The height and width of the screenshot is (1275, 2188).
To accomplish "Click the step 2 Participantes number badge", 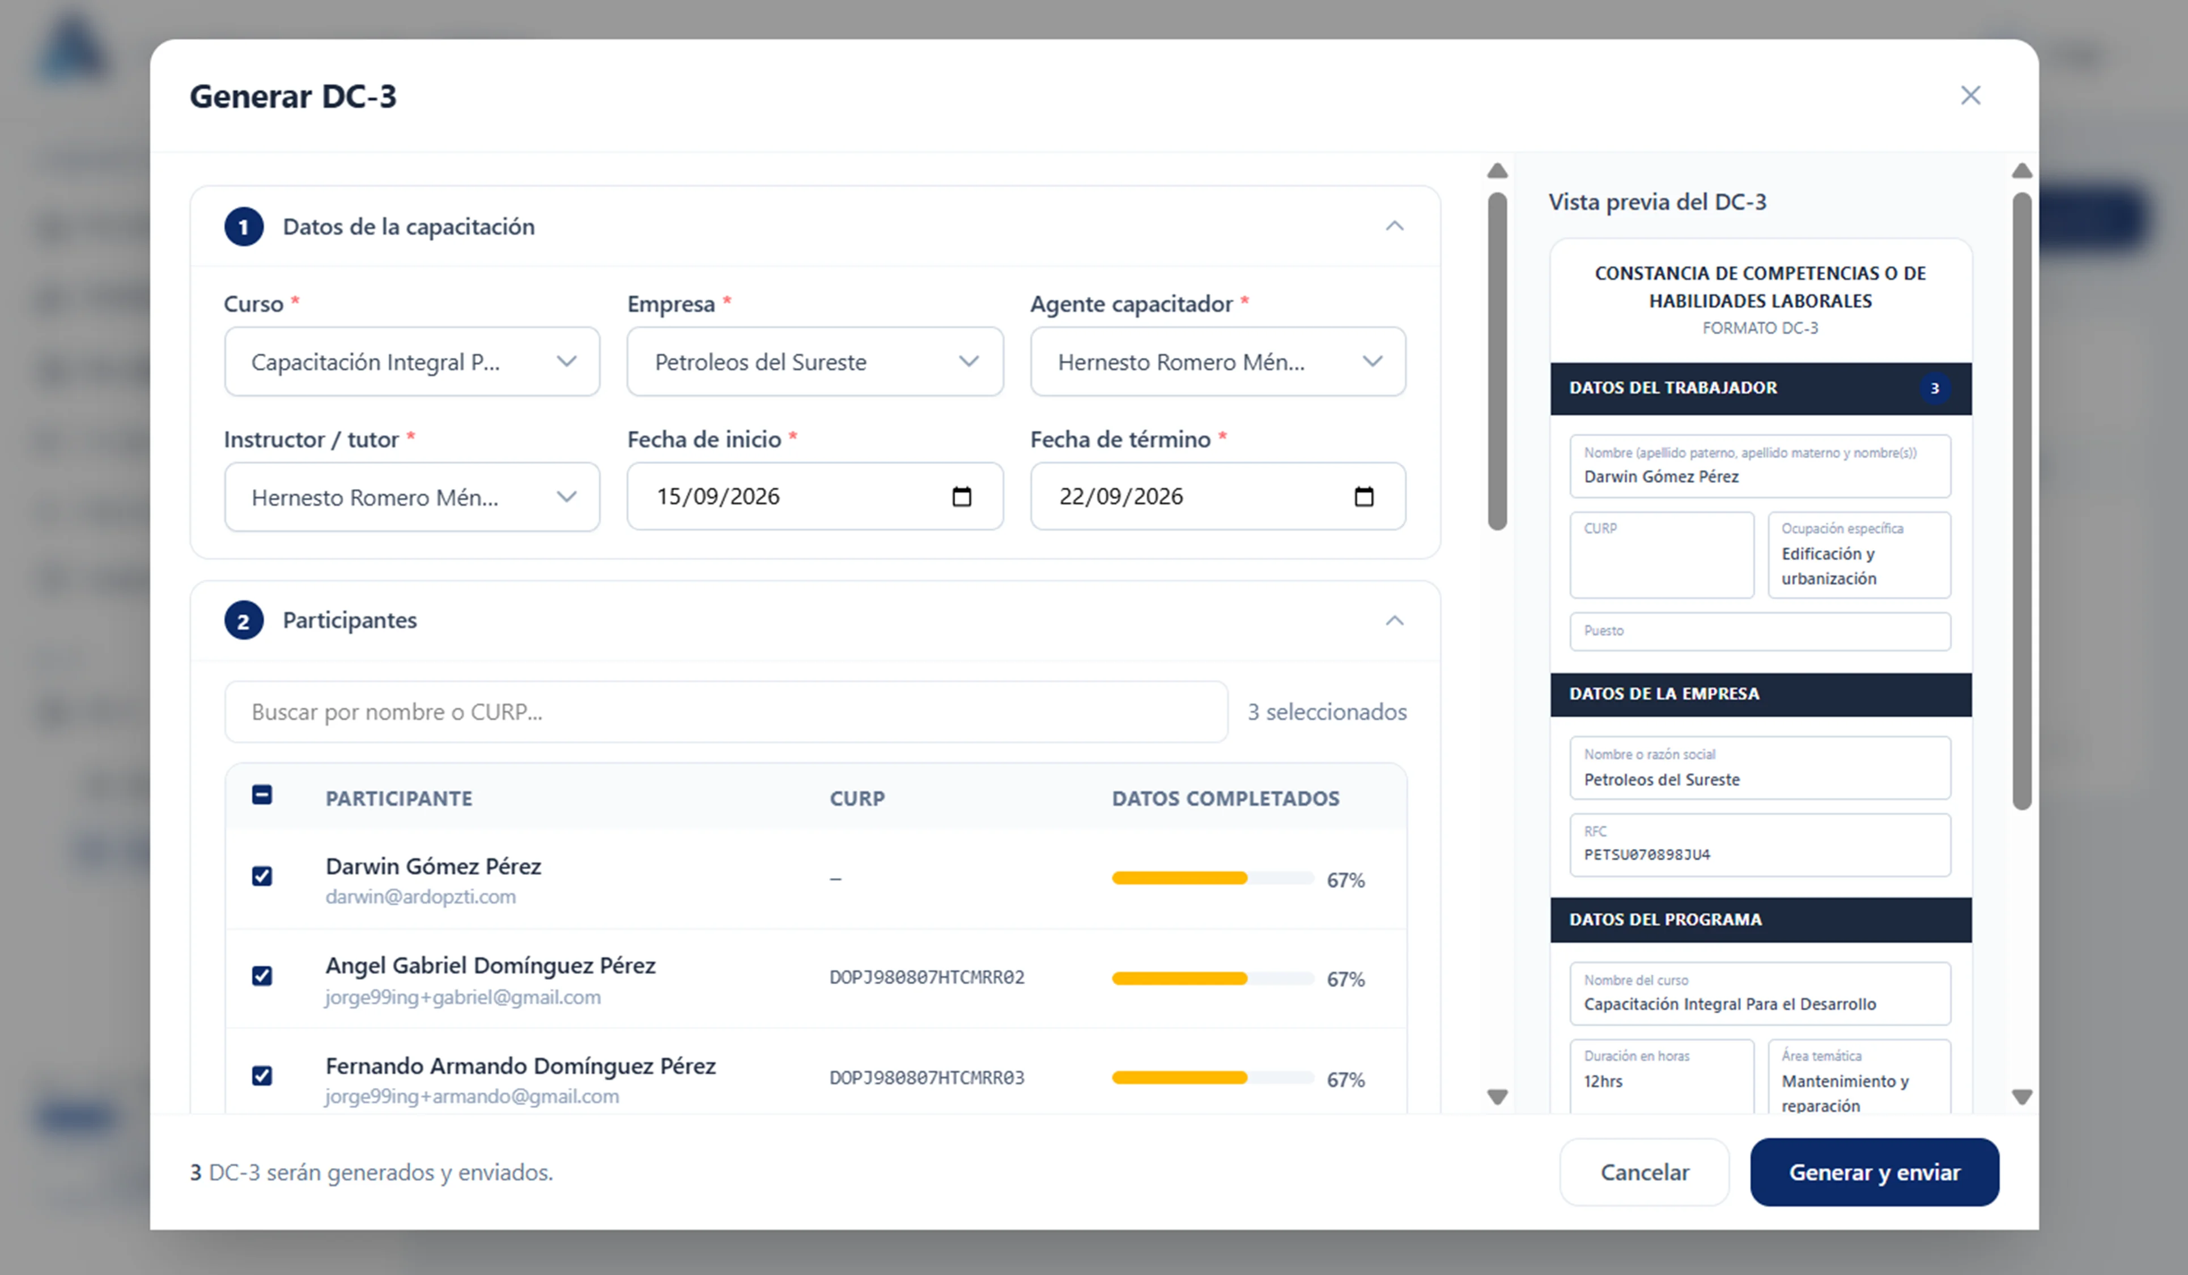I will pyautogui.click(x=244, y=620).
